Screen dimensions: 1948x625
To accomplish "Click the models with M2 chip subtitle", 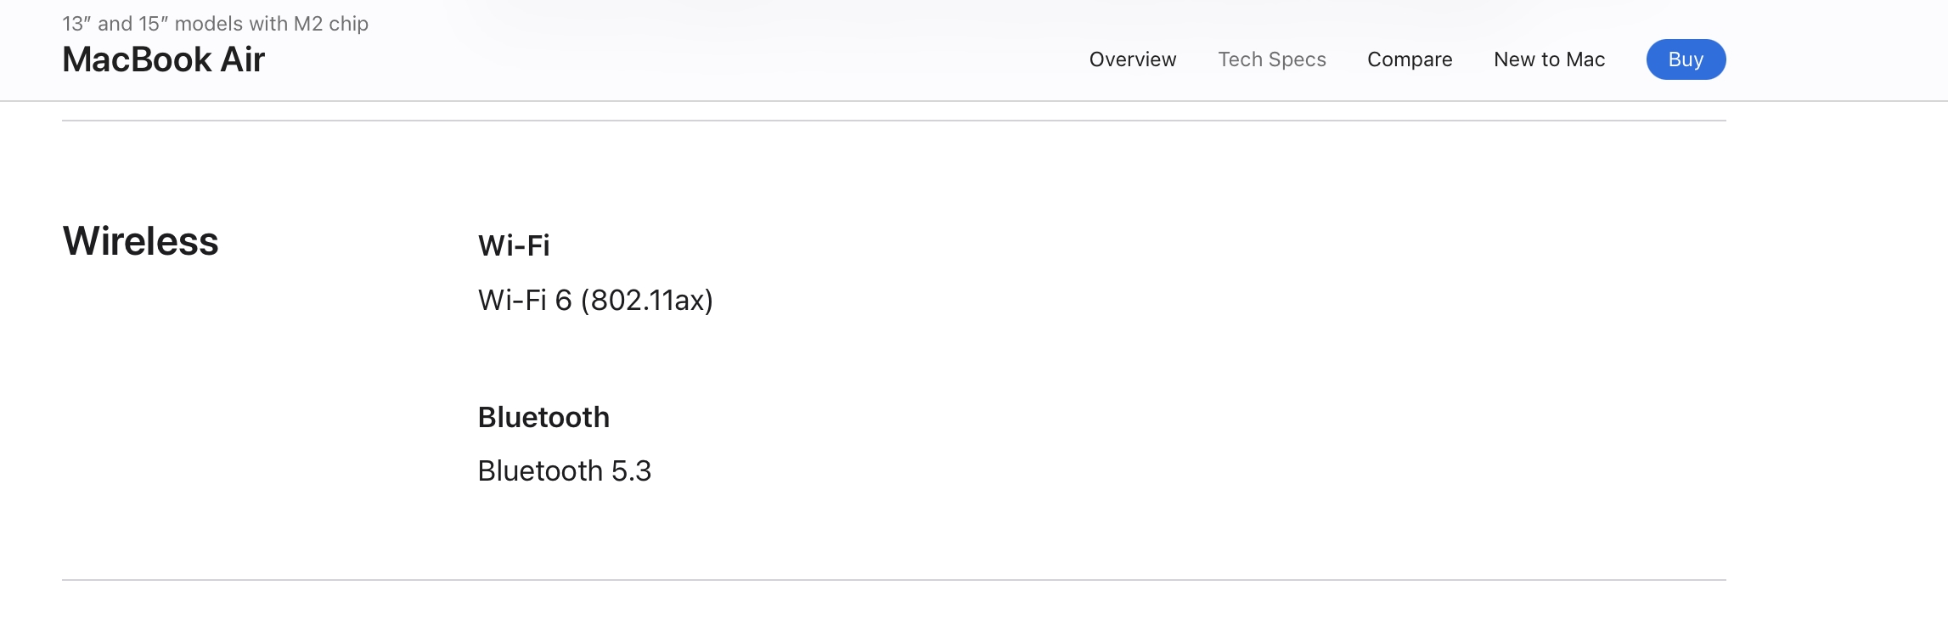I will click(x=215, y=24).
